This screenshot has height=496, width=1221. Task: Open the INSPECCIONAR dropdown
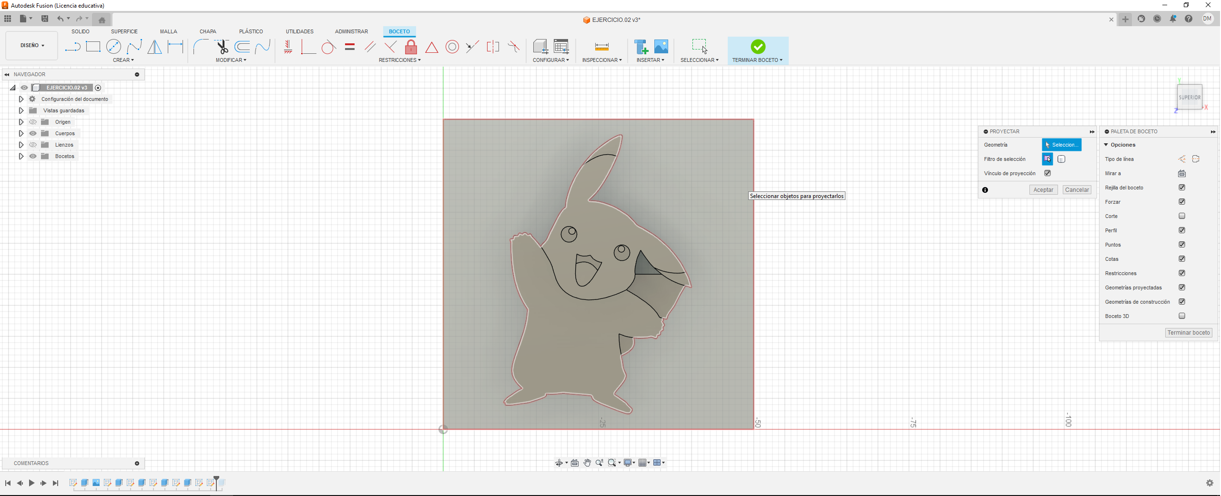tap(602, 60)
